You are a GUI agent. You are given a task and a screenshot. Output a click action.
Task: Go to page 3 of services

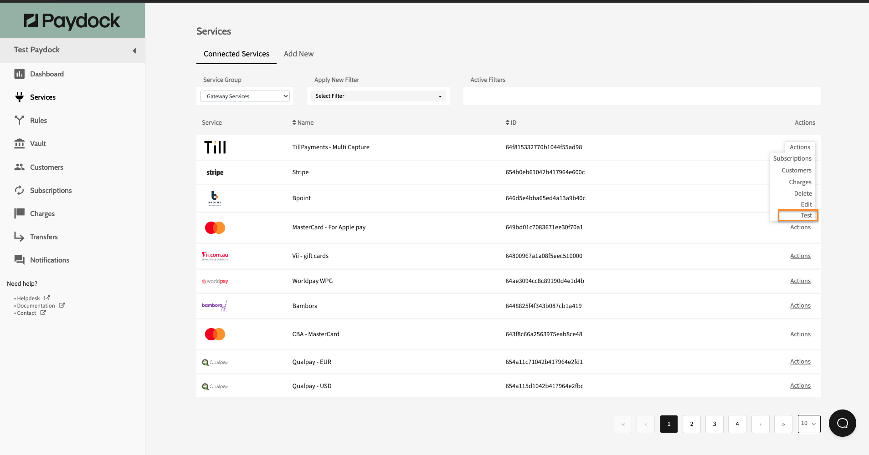[x=714, y=424]
